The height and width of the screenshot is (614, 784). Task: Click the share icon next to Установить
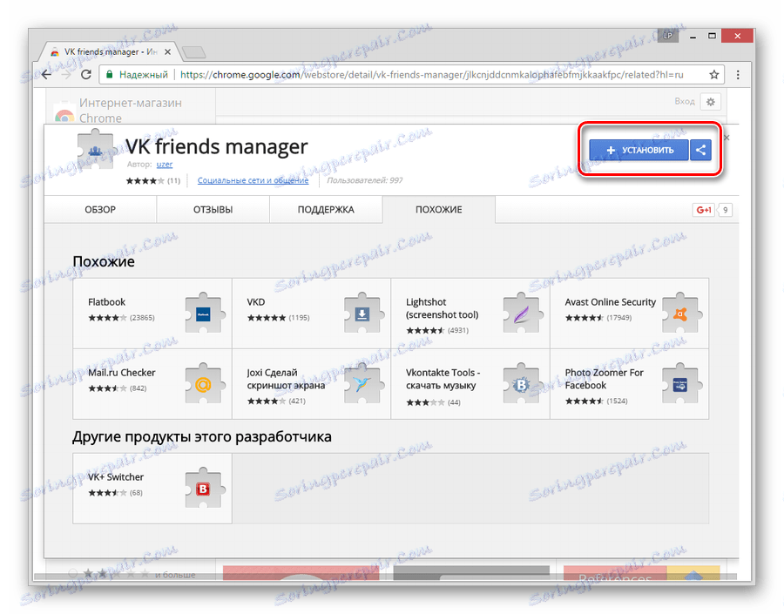(700, 150)
